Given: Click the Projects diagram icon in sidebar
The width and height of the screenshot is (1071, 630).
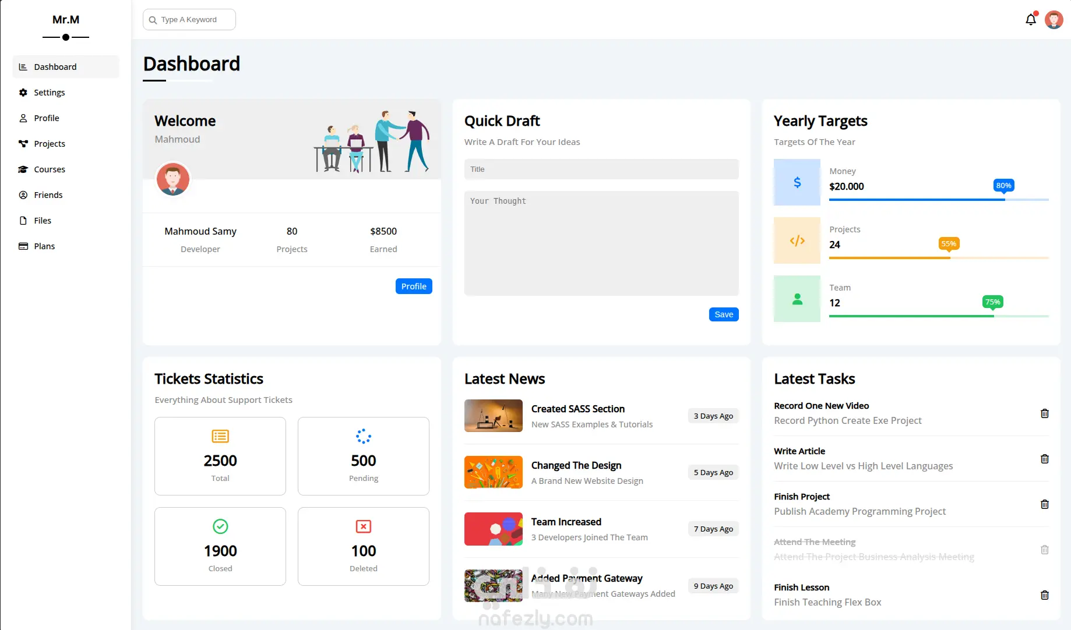Looking at the screenshot, I should (x=23, y=144).
